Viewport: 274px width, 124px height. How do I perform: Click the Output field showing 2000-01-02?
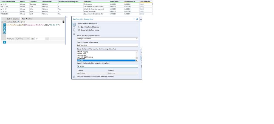[123, 73]
